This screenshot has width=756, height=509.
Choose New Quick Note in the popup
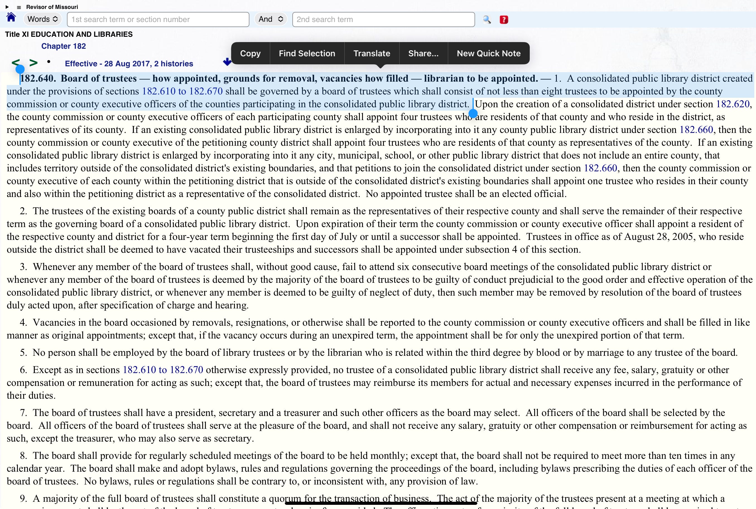[488, 53]
